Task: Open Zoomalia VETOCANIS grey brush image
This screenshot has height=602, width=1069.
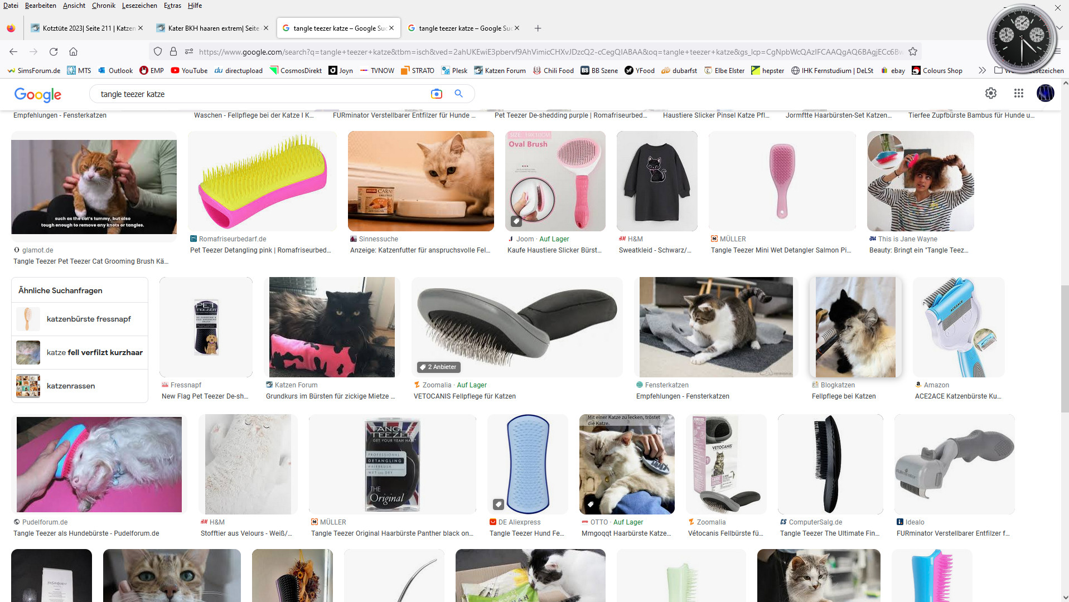Action: click(517, 327)
